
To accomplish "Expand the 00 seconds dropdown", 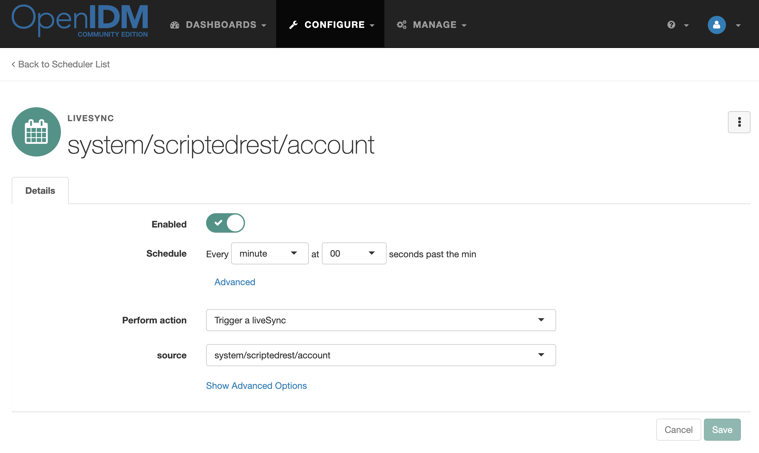I will click(354, 253).
